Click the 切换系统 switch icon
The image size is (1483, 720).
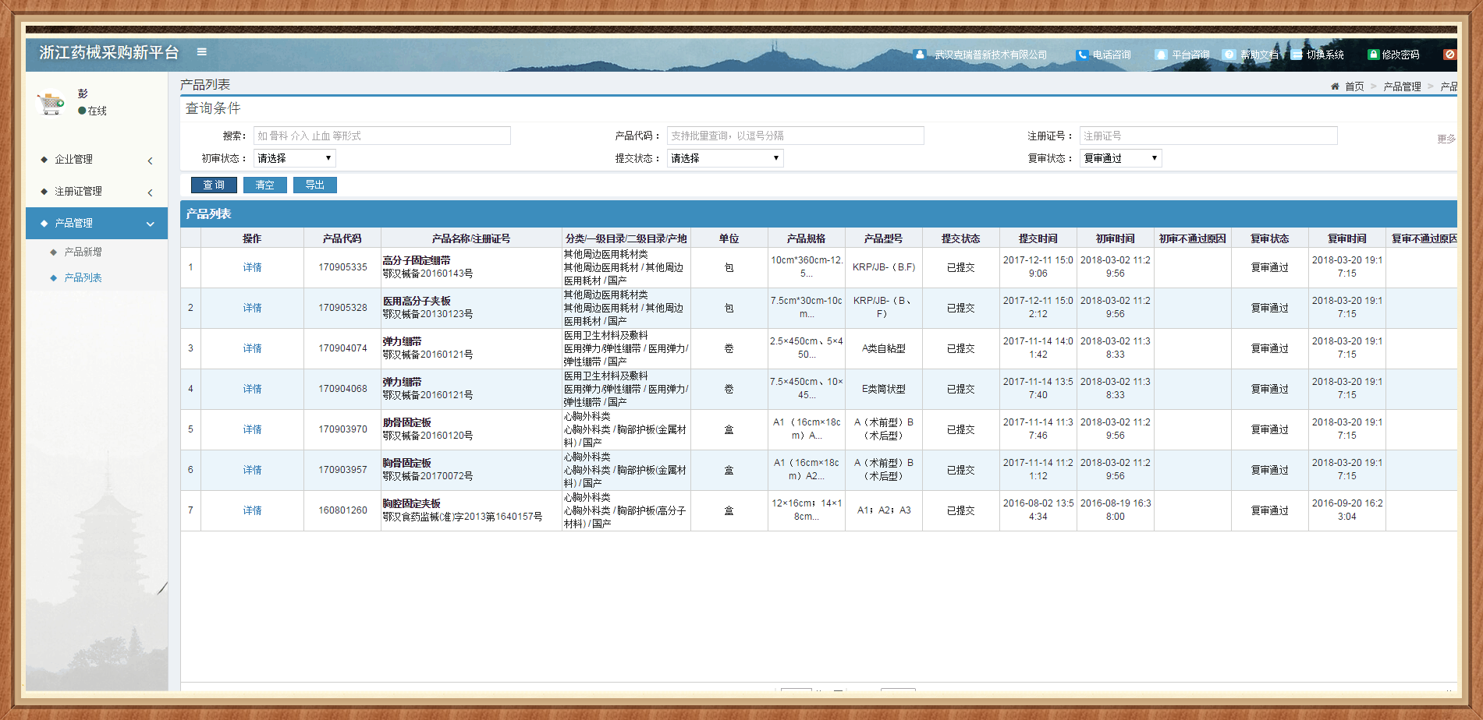[x=1296, y=55]
